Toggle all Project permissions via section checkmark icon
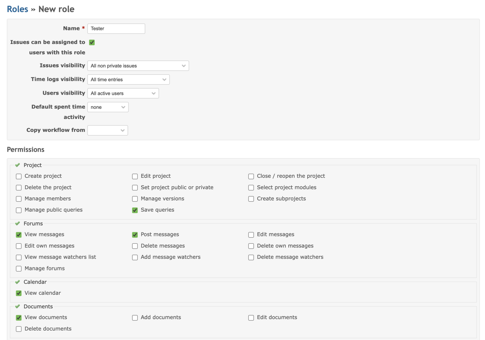485x340 pixels. [x=18, y=165]
